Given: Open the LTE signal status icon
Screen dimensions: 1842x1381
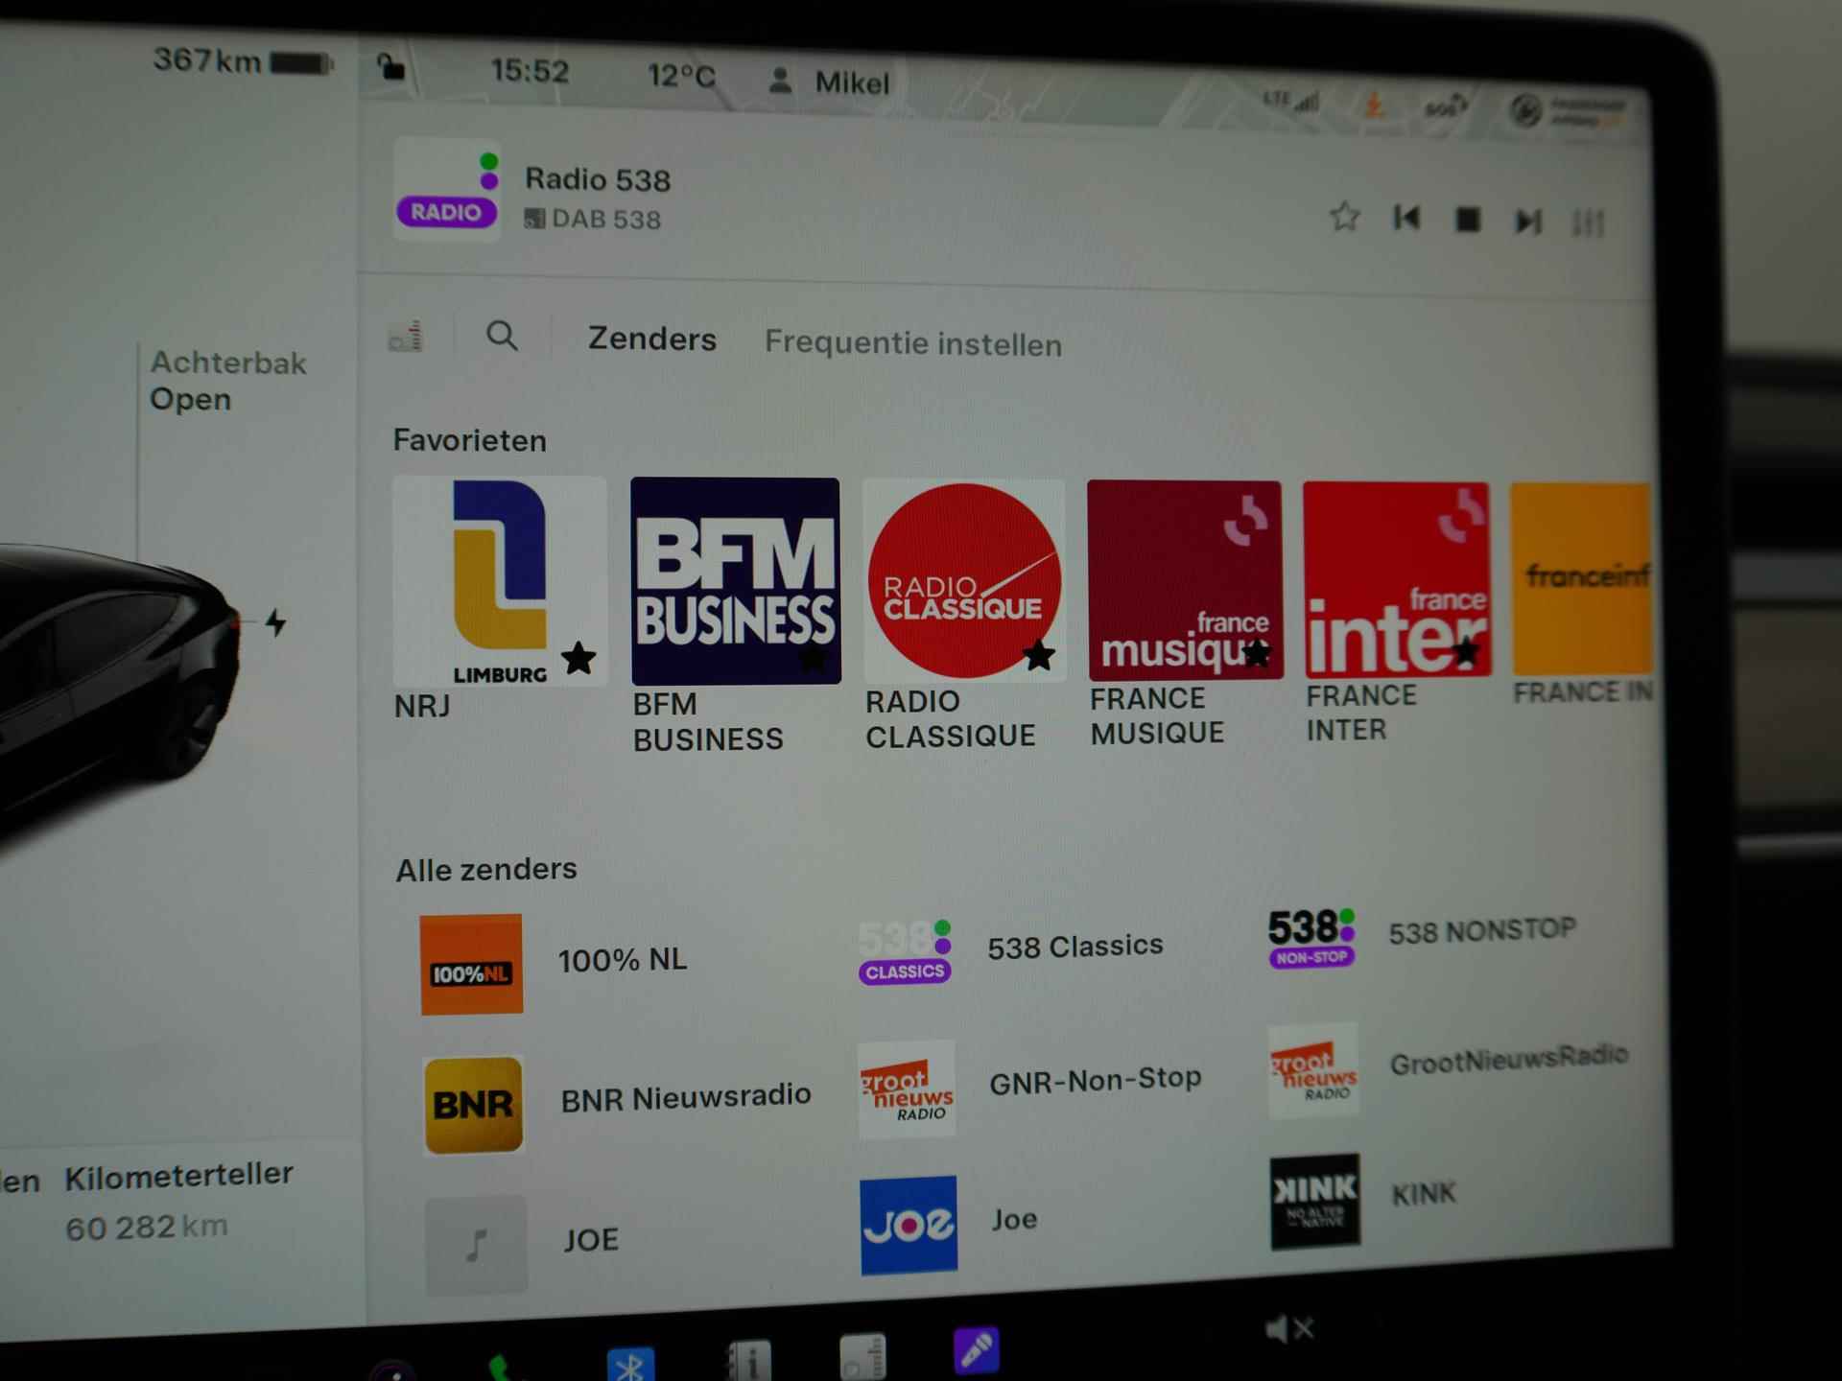Looking at the screenshot, I should click(x=1290, y=99).
